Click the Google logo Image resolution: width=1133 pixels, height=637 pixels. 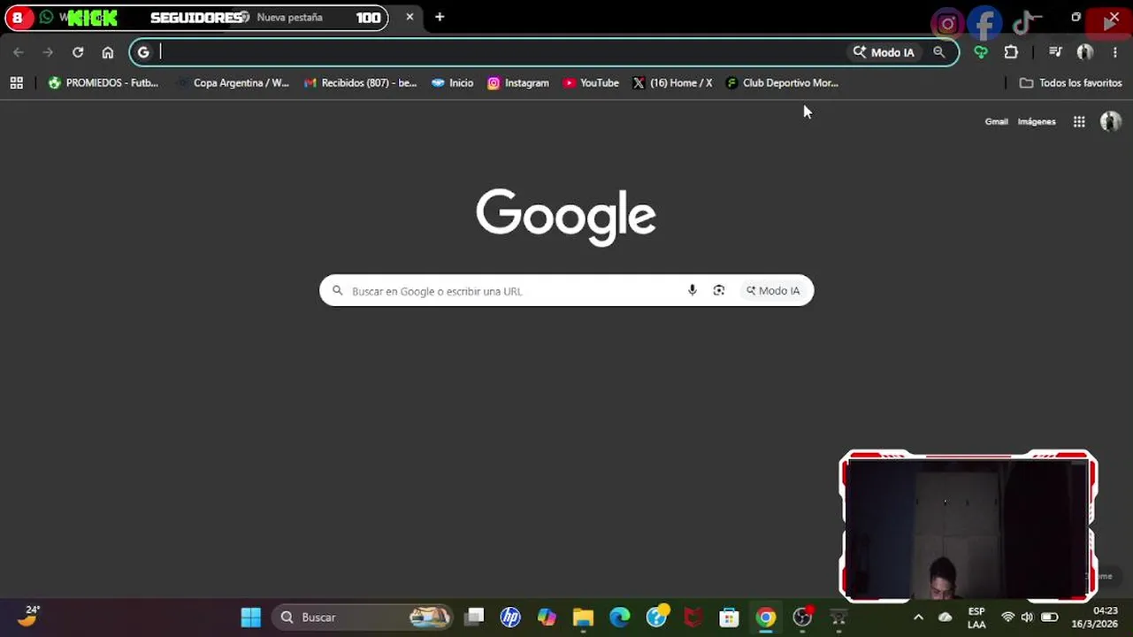[x=566, y=217]
